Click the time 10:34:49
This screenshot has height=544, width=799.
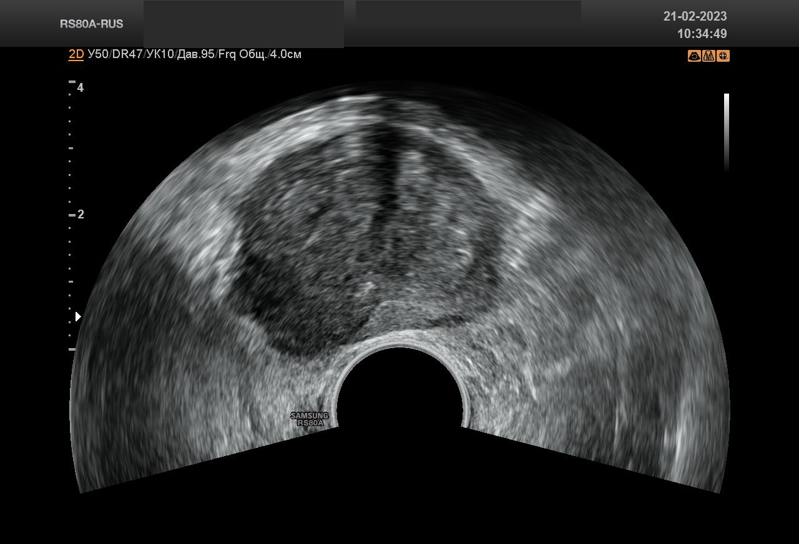click(x=702, y=34)
